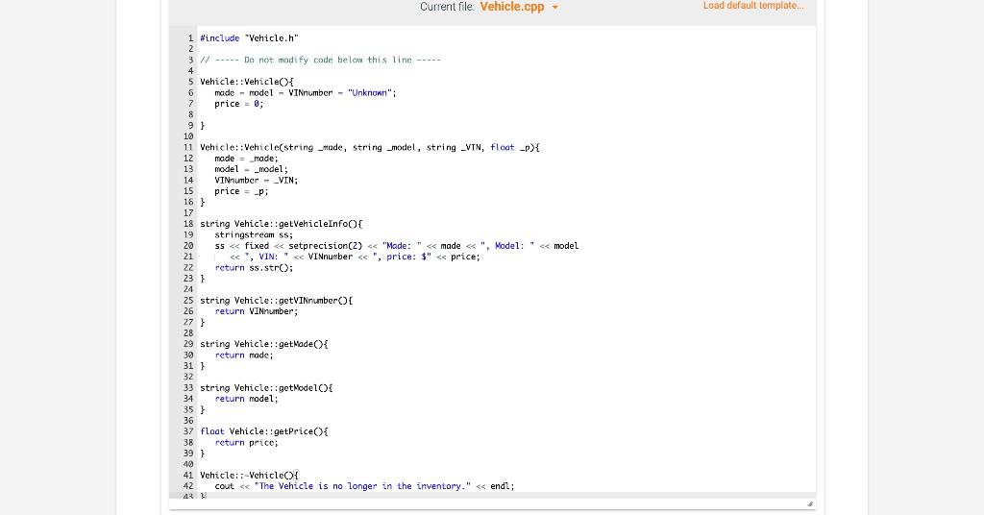
Task: Click the #include "Vehicle.h" line
Action: (x=249, y=38)
